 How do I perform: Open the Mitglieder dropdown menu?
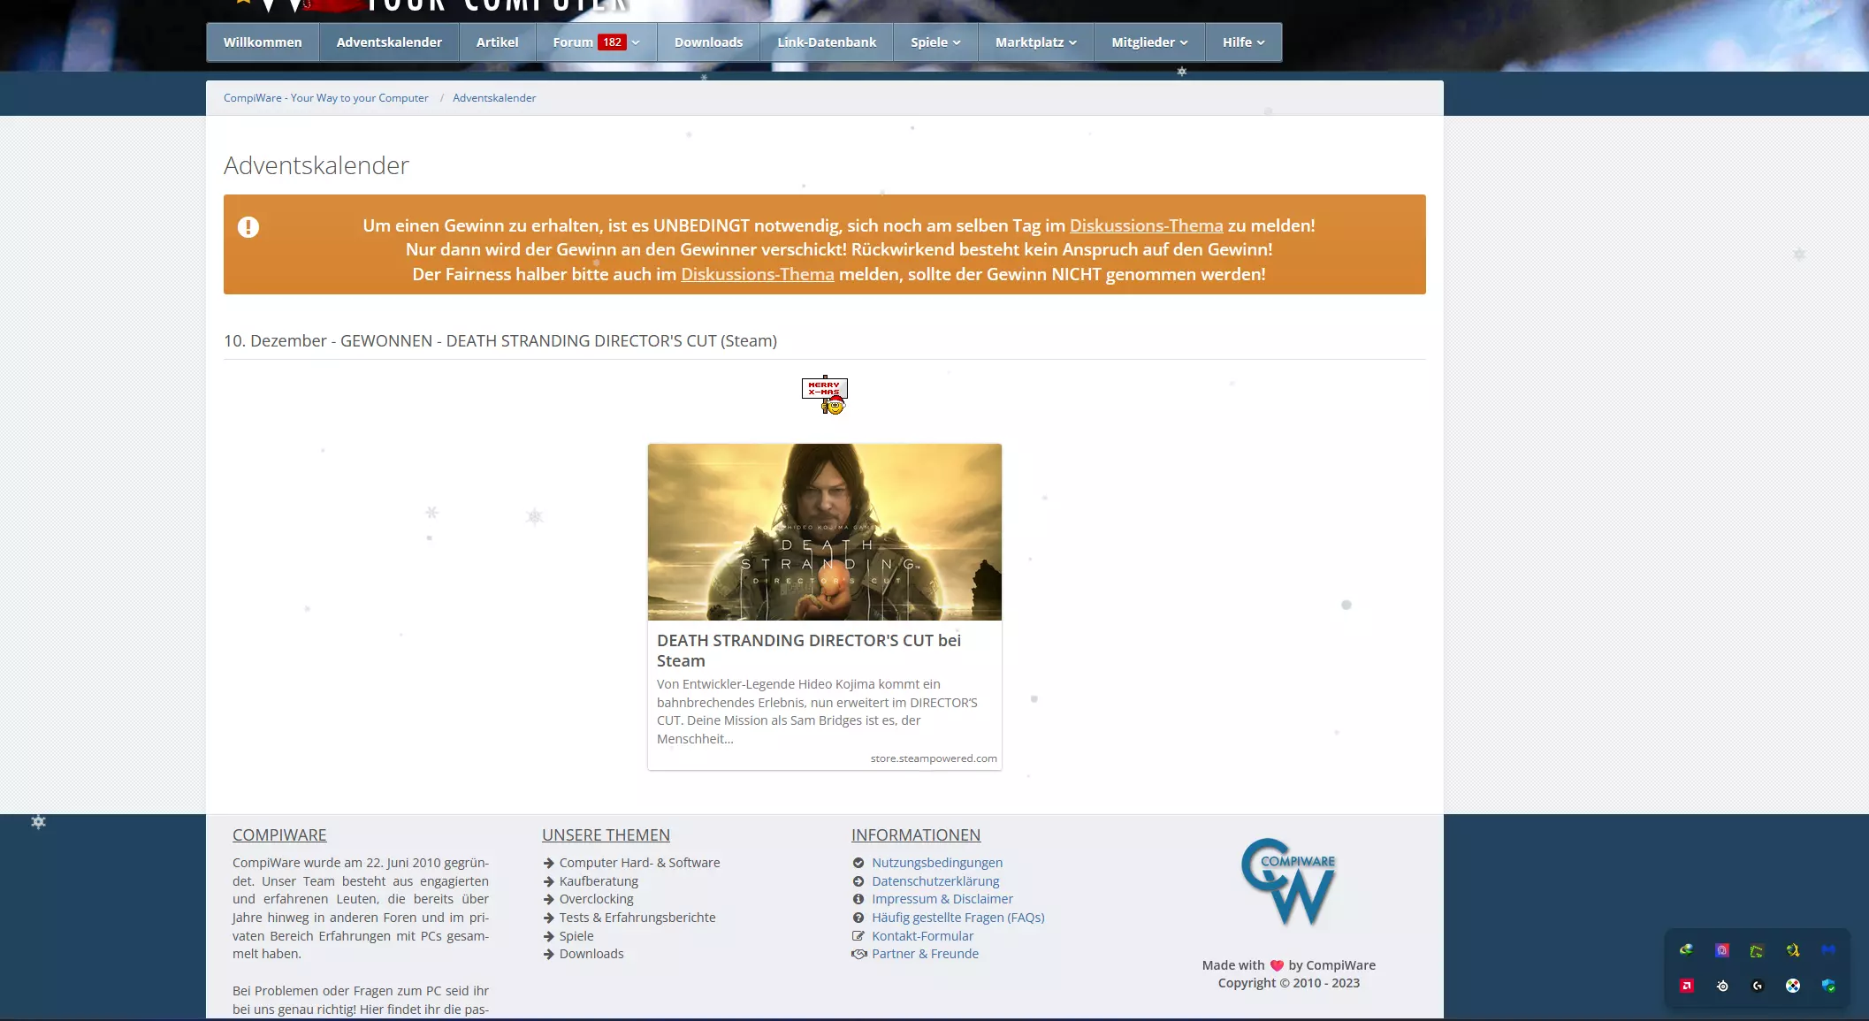pyautogui.click(x=1149, y=42)
